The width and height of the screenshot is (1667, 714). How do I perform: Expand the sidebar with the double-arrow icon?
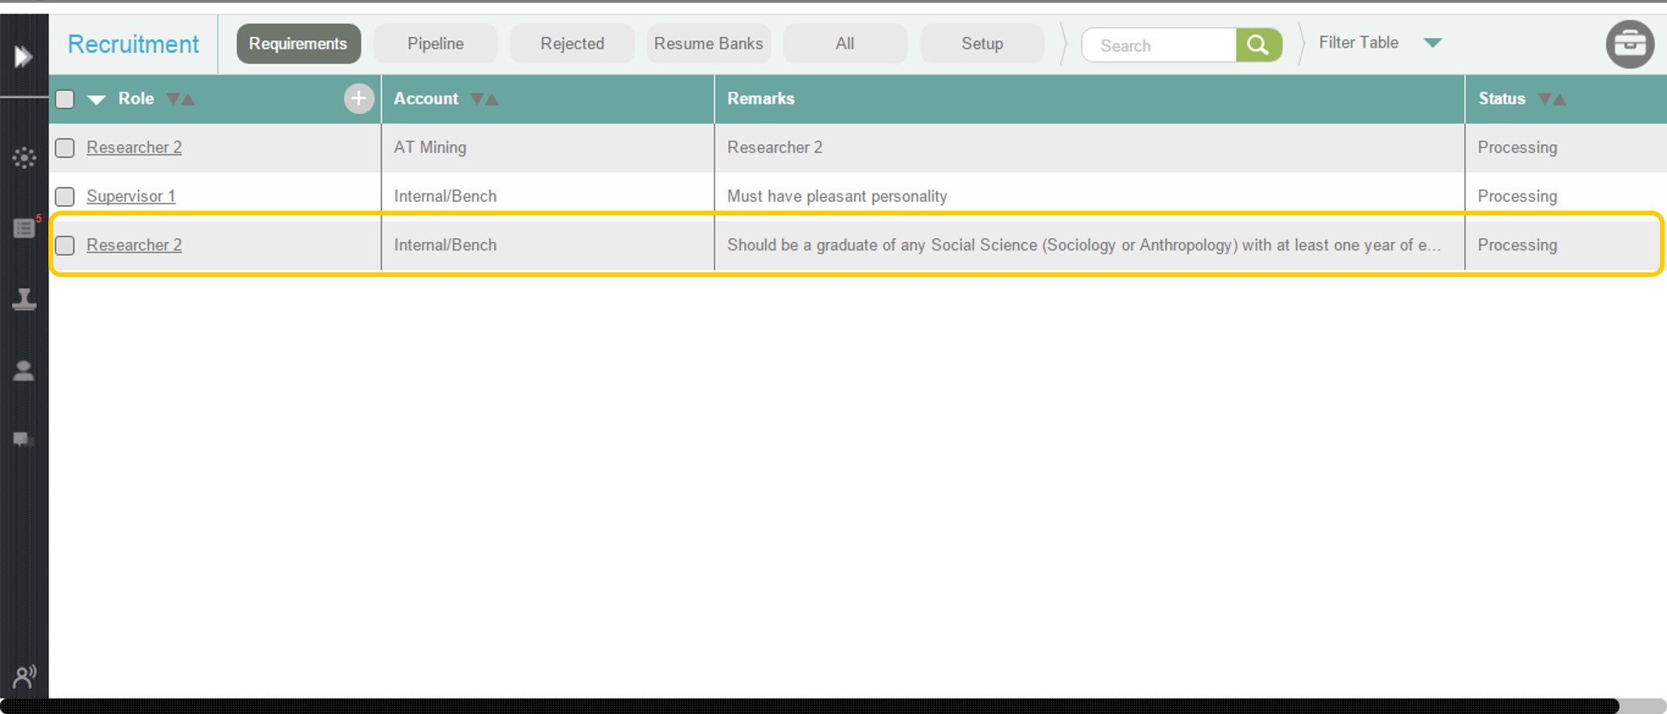click(x=23, y=56)
